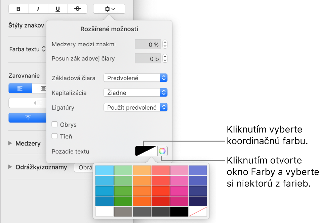Pick the fourth-row dark navy swatch
The height and width of the screenshot is (223, 321).
198,201
